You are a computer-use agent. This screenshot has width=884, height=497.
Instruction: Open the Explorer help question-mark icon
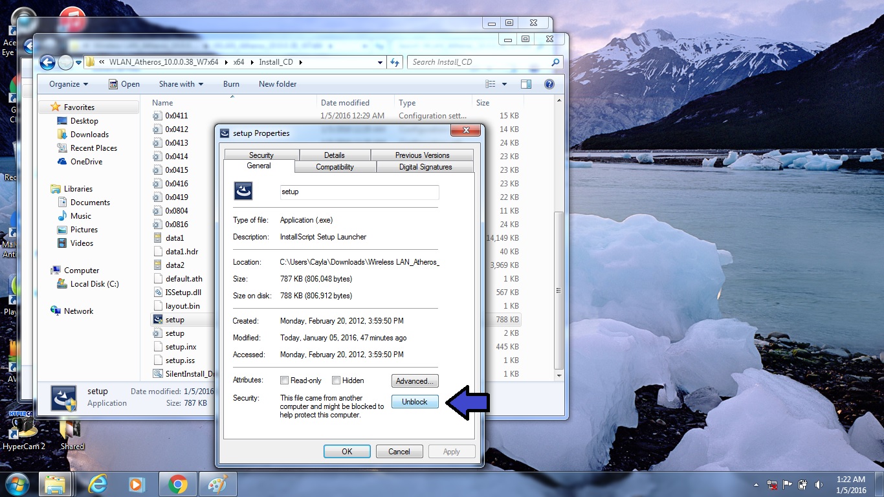549,84
